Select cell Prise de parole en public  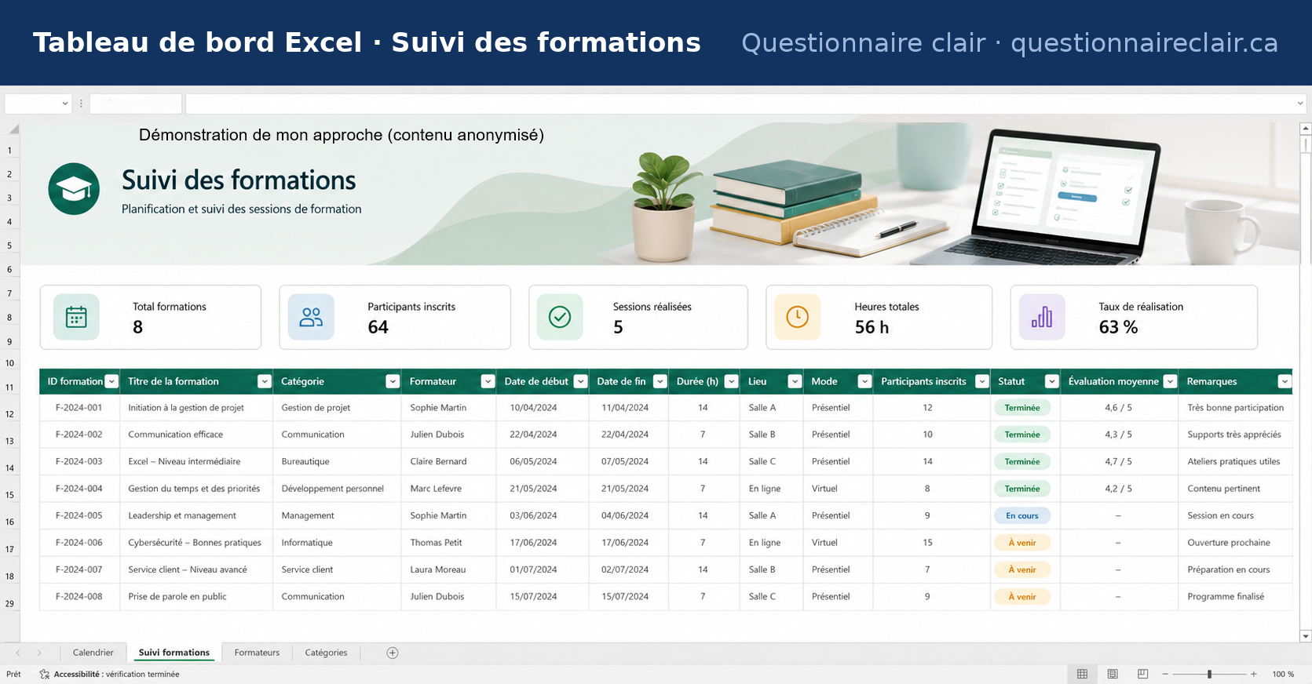pyautogui.click(x=196, y=597)
